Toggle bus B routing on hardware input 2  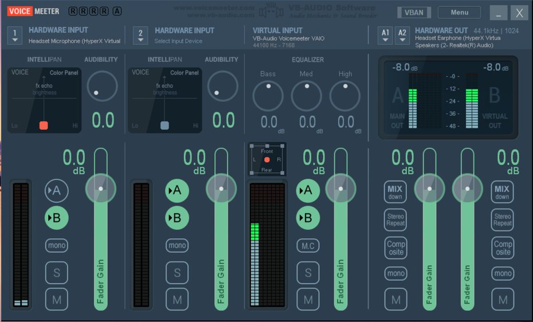pos(177,218)
